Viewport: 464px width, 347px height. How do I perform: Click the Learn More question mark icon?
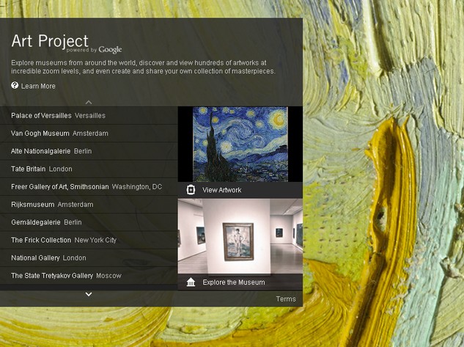[x=15, y=85]
